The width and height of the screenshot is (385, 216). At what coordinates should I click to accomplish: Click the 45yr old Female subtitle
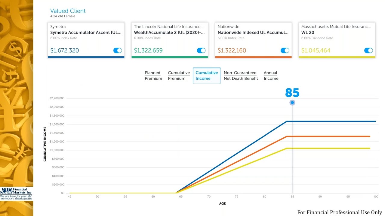(x=63, y=16)
